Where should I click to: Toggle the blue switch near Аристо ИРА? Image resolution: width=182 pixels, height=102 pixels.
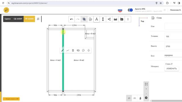pyautogui.click(x=130, y=10)
